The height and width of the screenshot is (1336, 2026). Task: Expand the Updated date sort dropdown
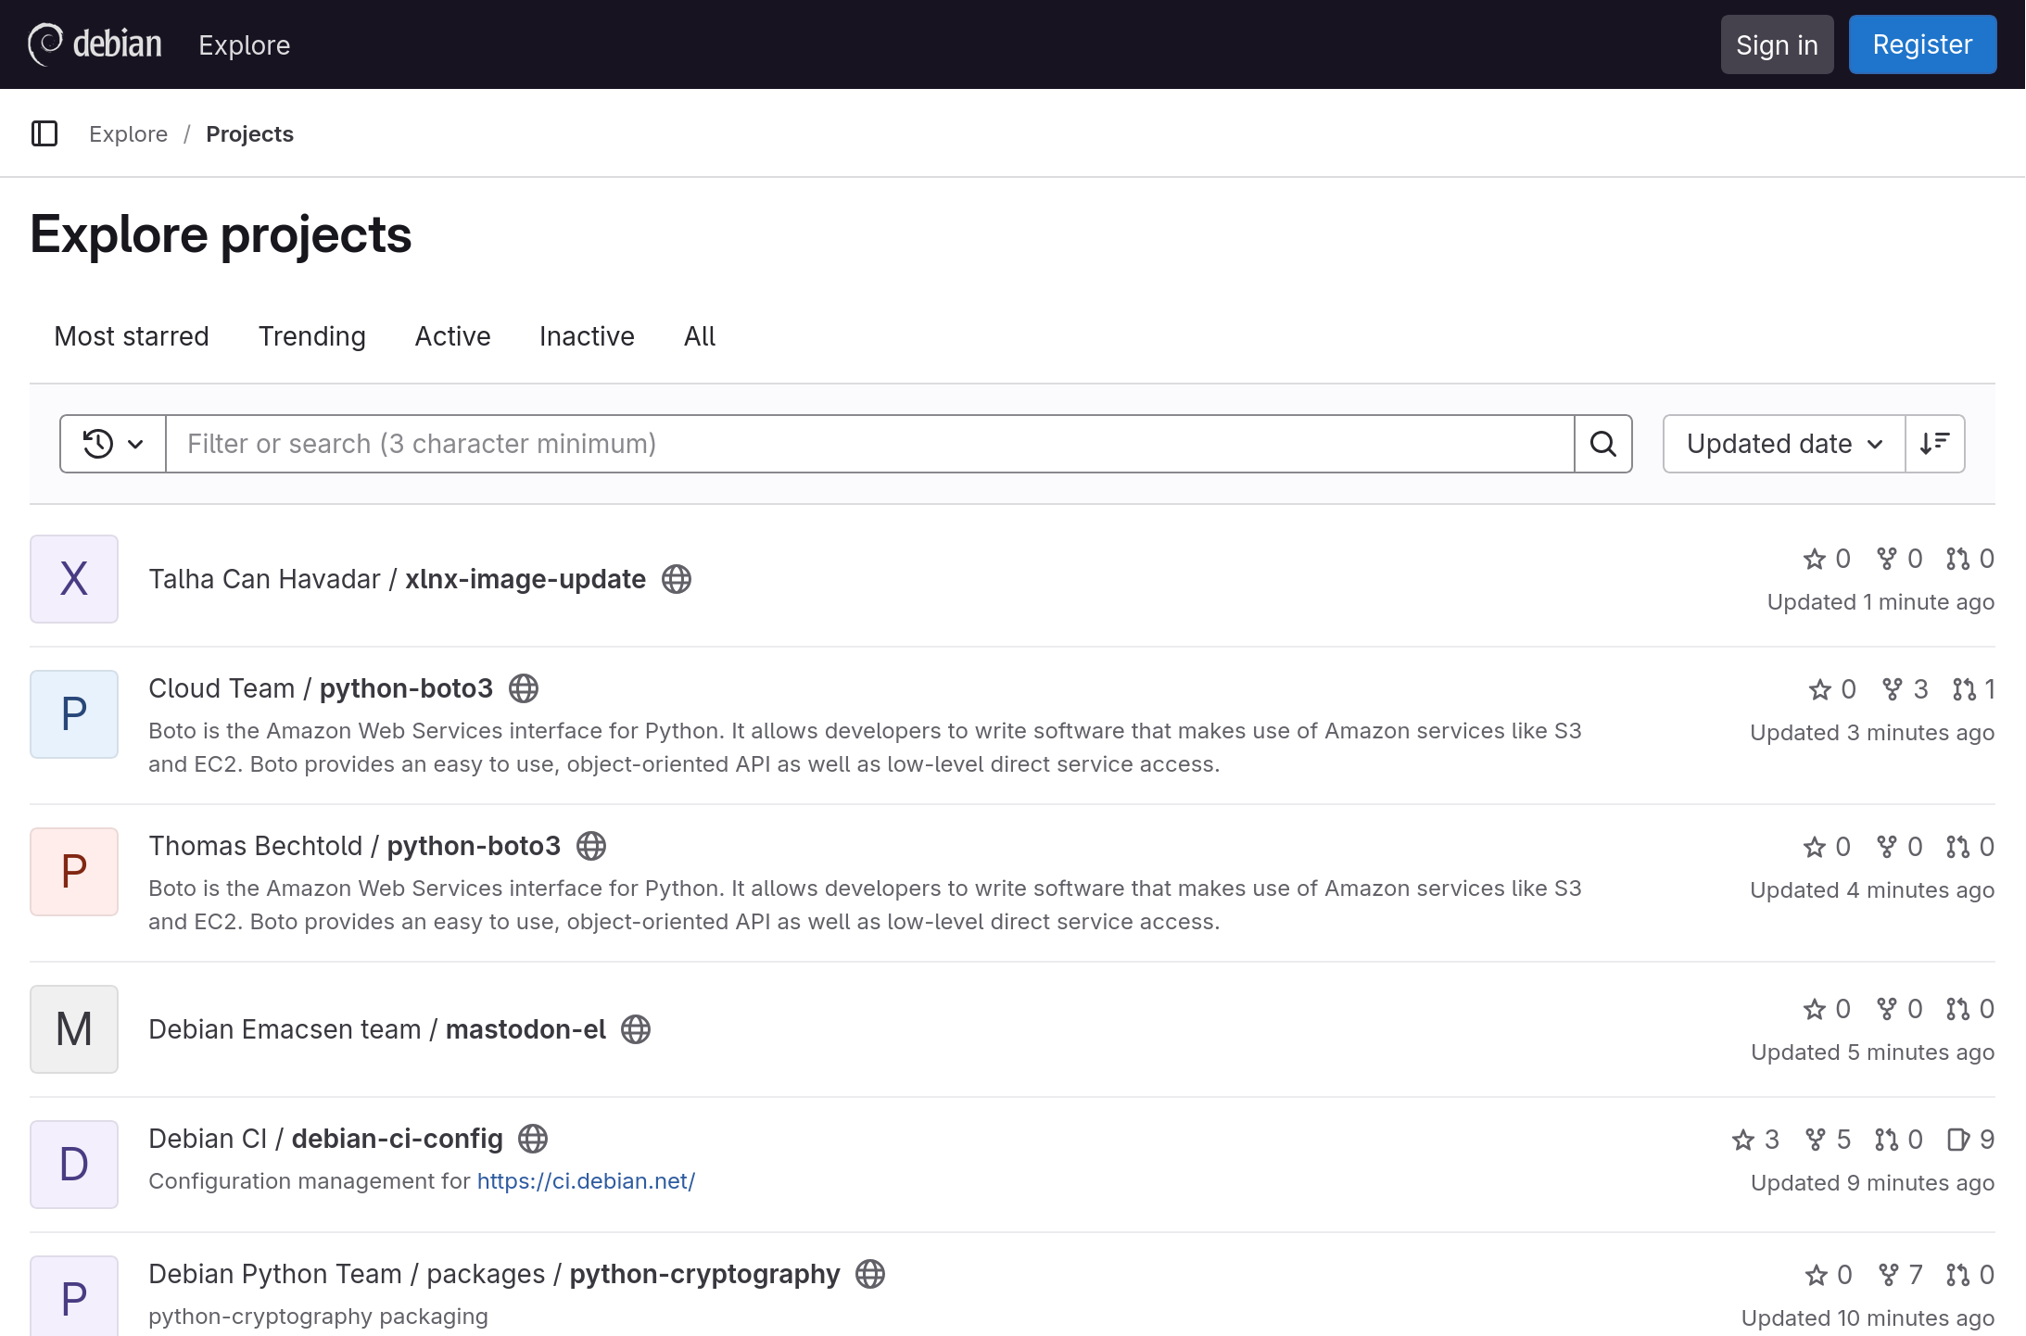1783,444
